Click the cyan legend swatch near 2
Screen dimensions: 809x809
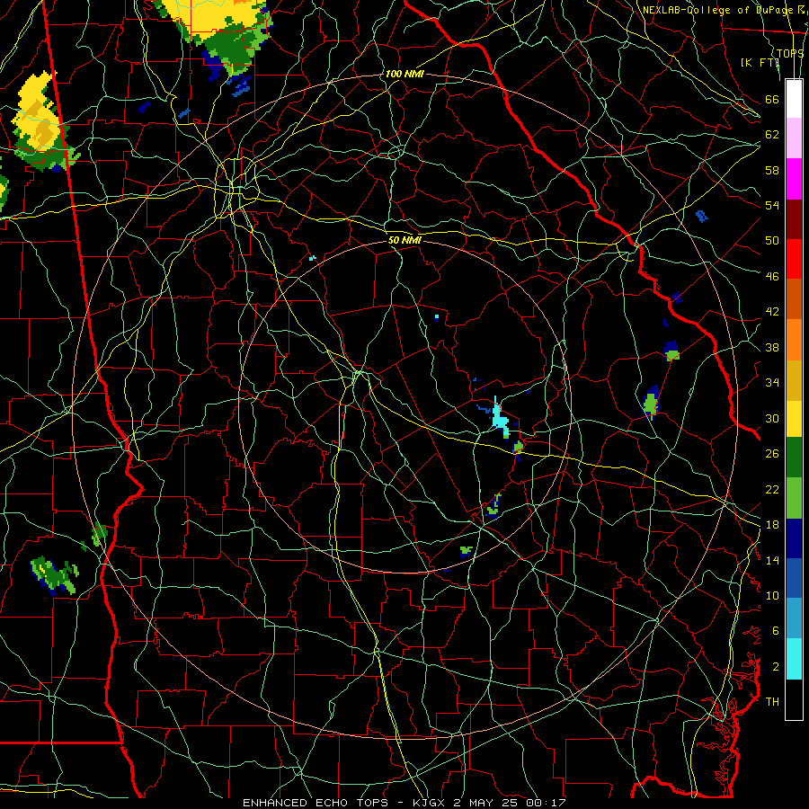coord(794,659)
